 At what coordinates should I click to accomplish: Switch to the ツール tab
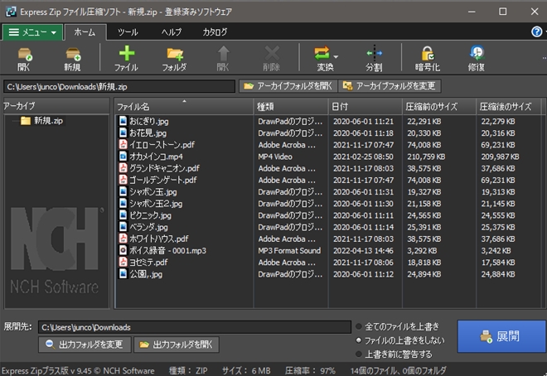[x=128, y=32]
